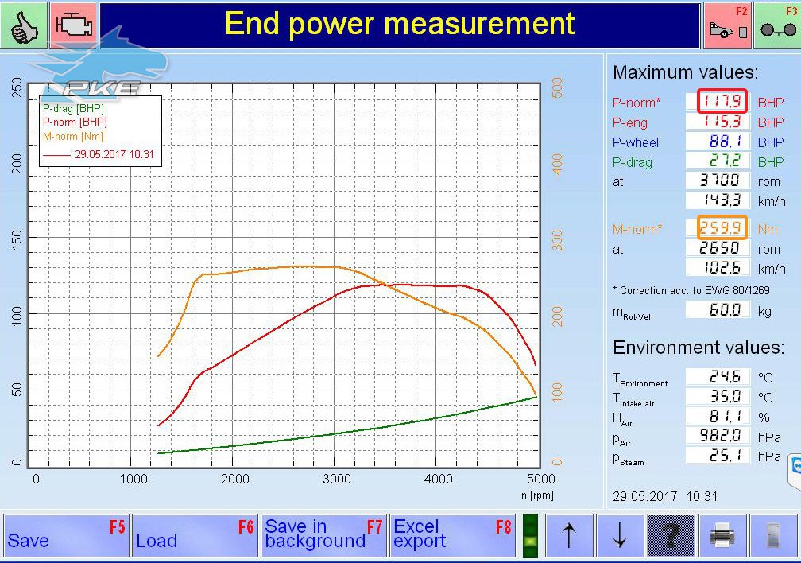Click the green status indicator light
This screenshot has height=563, width=801.
[531, 536]
